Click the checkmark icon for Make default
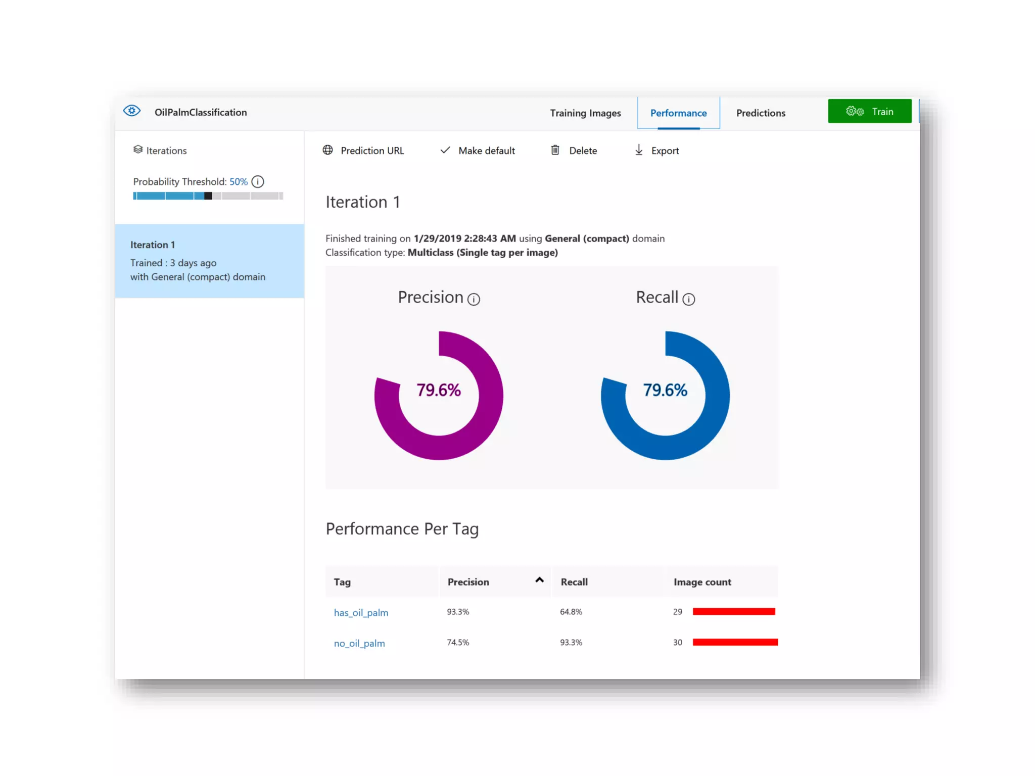 pos(445,150)
